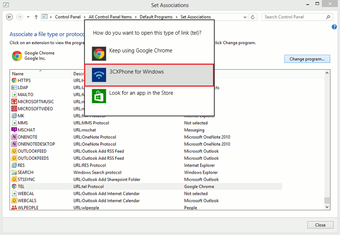Expand the chevron after Control Panel breadcrumb
This screenshot has width=340, height=235.
(x=84, y=17)
